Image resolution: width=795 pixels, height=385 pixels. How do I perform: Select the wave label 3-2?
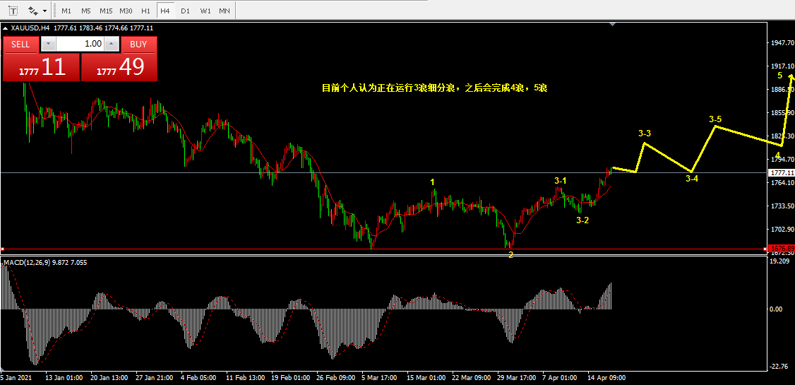582,220
